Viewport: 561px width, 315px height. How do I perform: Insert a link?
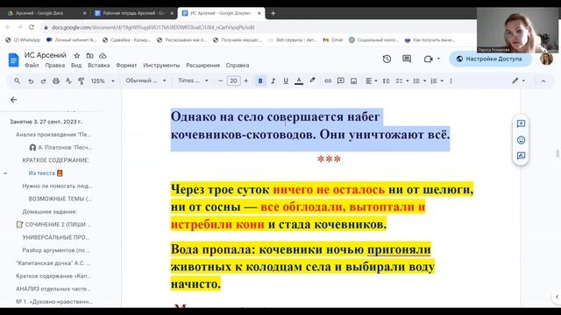328,81
